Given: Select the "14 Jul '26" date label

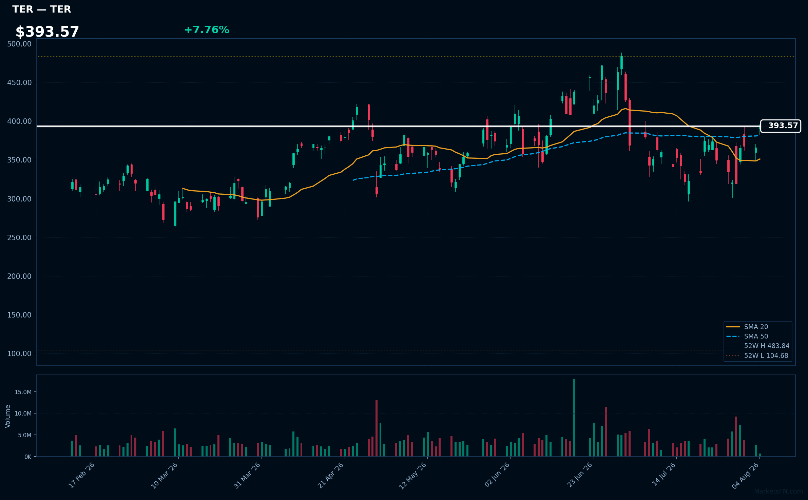Looking at the screenshot, I should tap(664, 475).
